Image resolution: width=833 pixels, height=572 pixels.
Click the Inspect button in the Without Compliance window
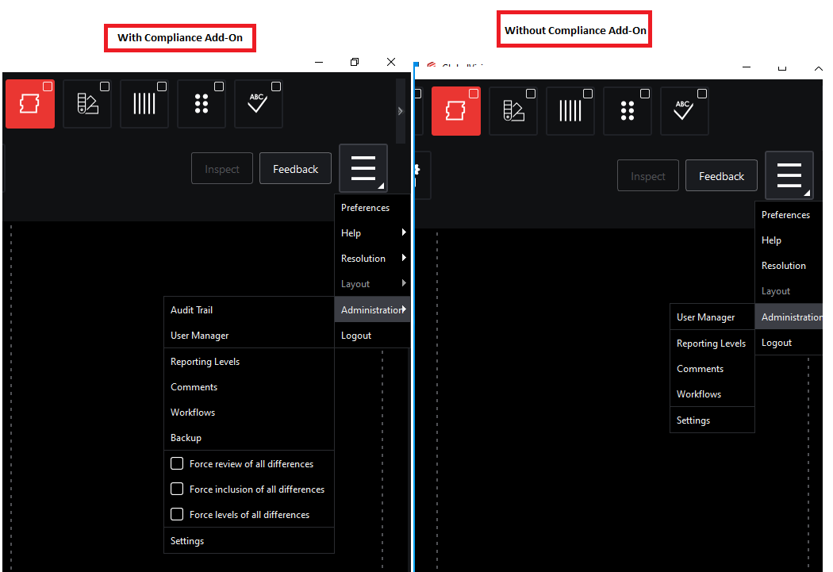[x=647, y=176]
